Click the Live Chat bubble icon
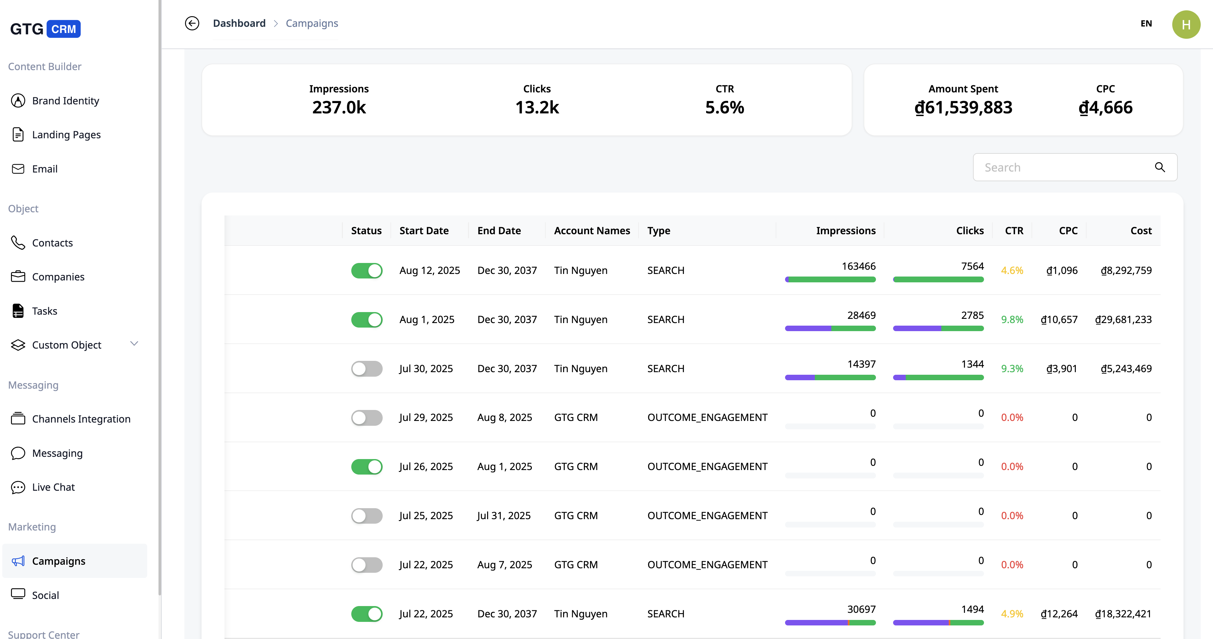This screenshot has height=639, width=1213. pyautogui.click(x=18, y=487)
